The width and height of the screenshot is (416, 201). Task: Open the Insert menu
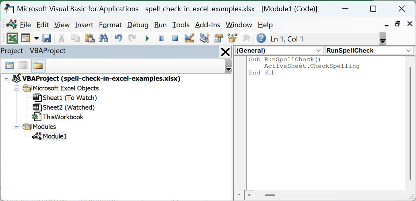coord(84,25)
